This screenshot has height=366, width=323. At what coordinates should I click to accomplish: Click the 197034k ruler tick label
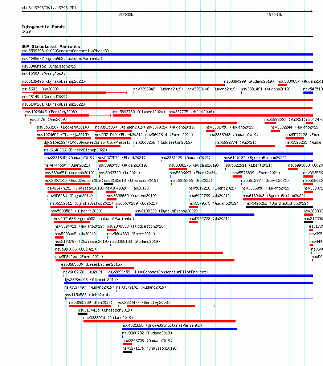coord(274,15)
